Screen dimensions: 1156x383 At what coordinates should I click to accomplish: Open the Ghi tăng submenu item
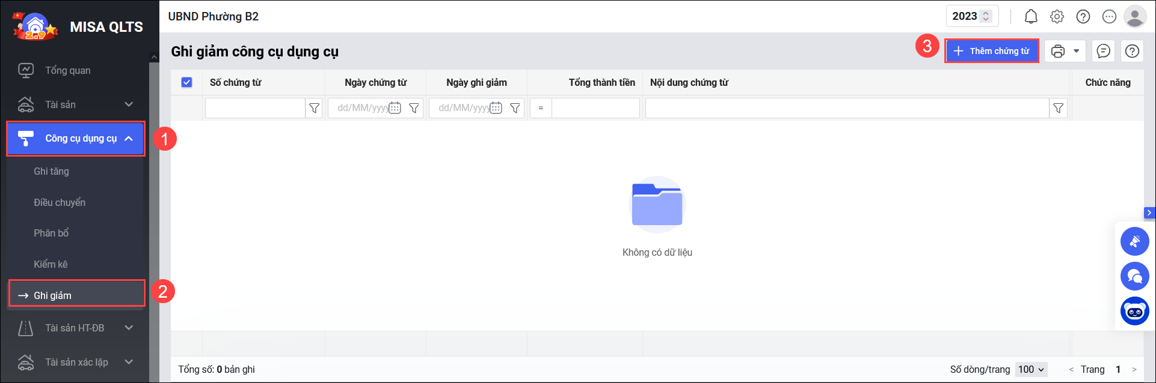(52, 172)
